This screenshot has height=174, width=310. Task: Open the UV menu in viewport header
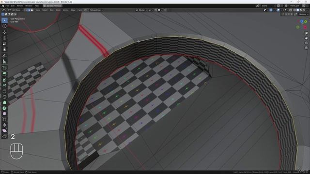[85, 10]
